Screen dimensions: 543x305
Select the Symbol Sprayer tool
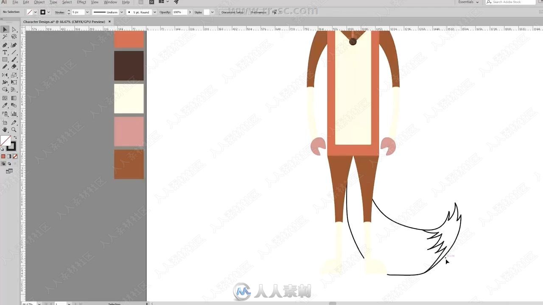(5, 114)
